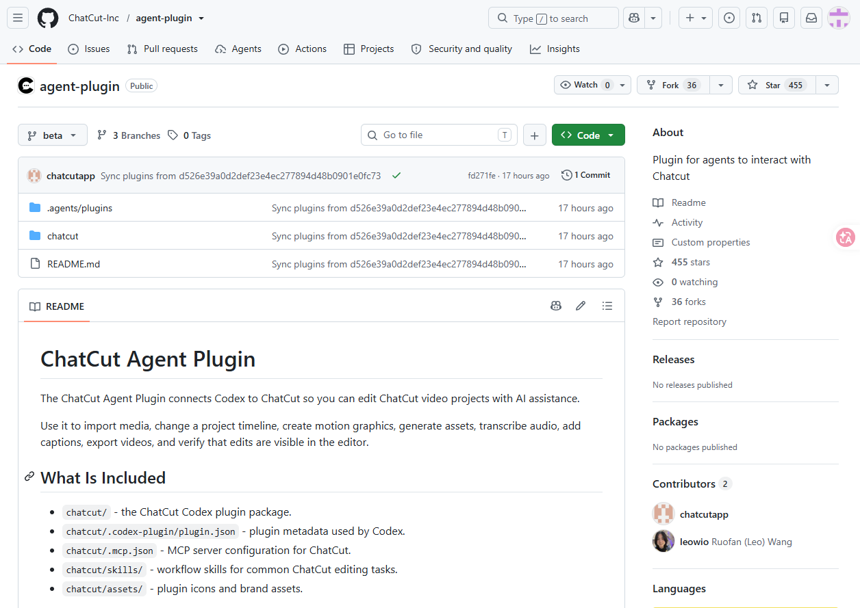Open README outline list icon
This screenshot has height=608, width=860.
point(607,306)
